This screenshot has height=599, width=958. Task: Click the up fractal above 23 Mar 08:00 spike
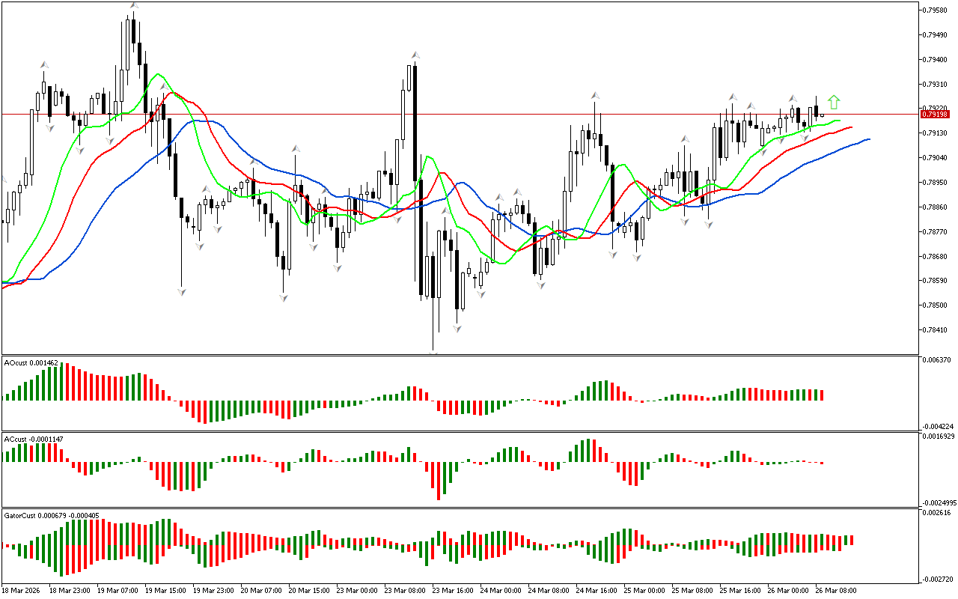pyautogui.click(x=414, y=55)
